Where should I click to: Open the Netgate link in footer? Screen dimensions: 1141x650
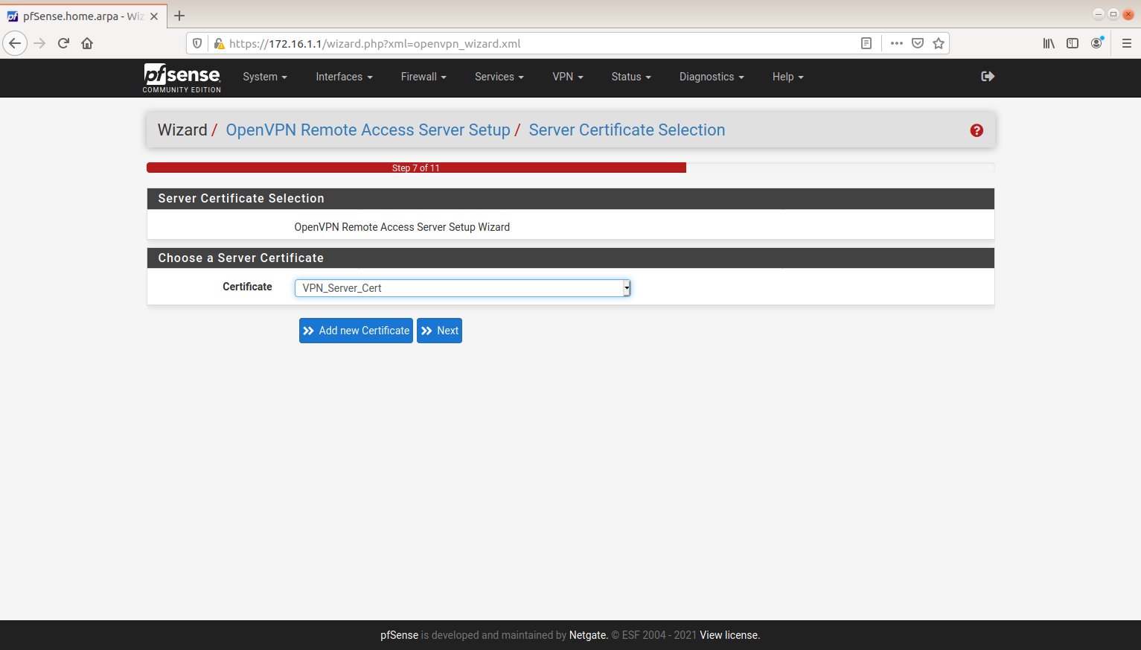(588, 635)
